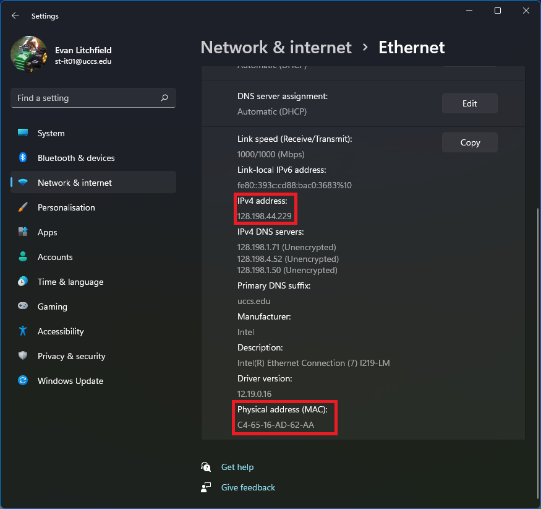Viewport: 541px width, 509px height.
Task: Open Privacy & security shield icon
Action: click(x=23, y=355)
